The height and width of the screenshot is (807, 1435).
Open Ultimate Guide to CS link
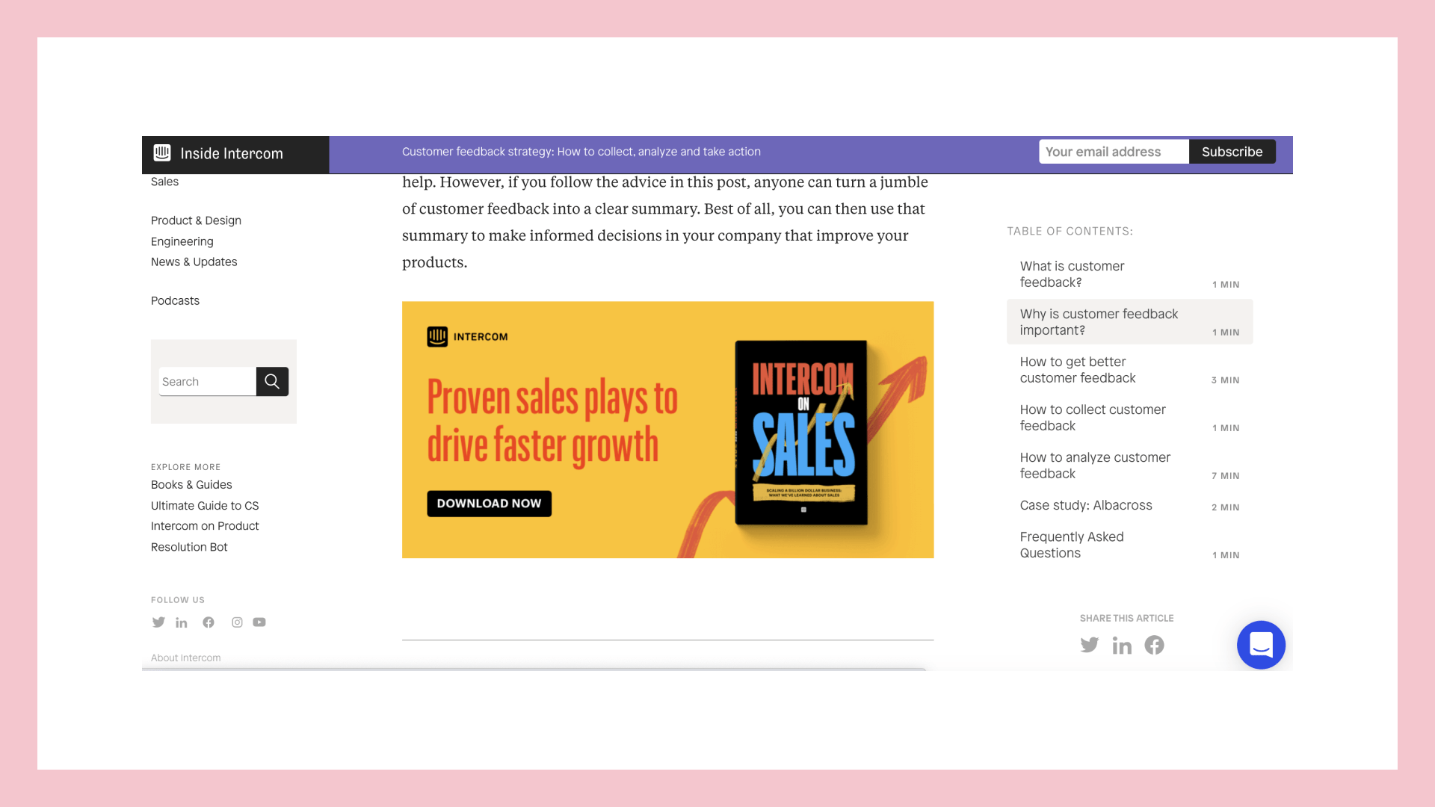point(205,506)
